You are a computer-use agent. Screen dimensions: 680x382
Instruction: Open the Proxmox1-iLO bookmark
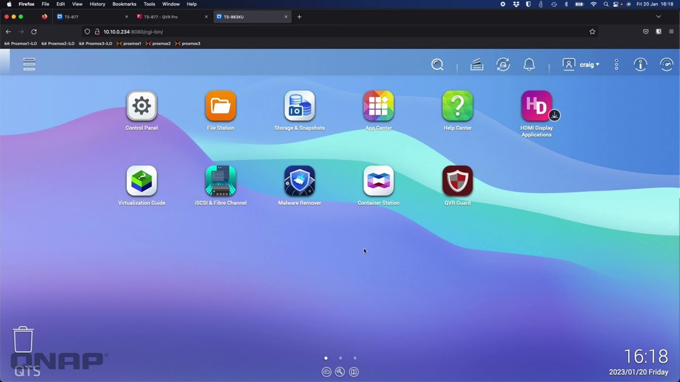[21, 44]
